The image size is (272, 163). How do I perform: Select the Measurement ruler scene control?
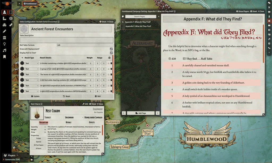tap(5, 19)
